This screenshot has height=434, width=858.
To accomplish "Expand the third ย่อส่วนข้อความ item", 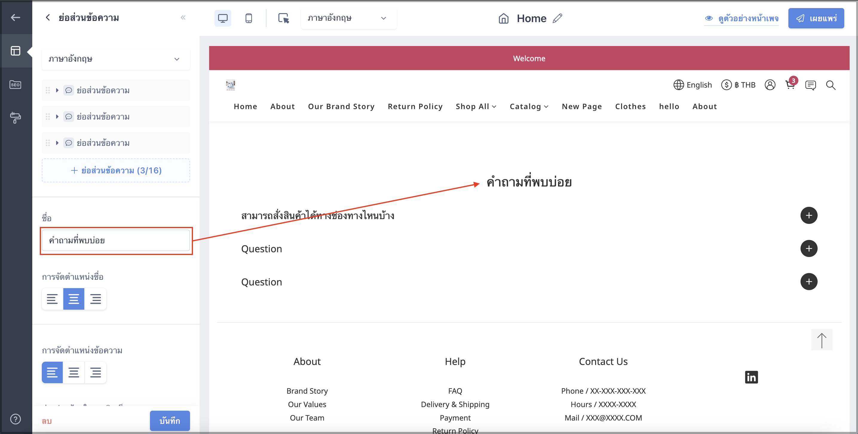I will click(x=57, y=143).
